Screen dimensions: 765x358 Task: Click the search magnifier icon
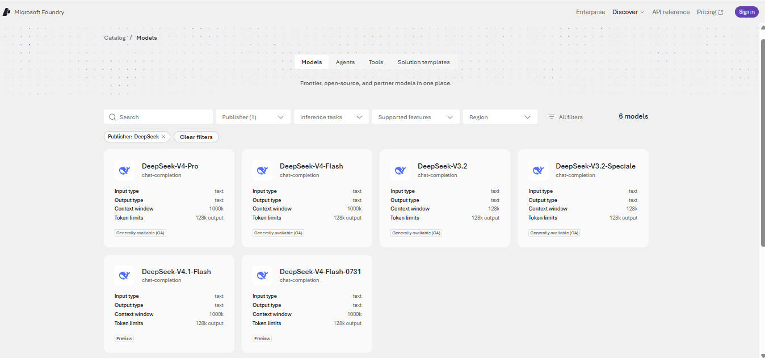click(x=112, y=117)
